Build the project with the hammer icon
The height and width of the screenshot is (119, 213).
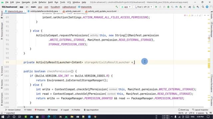pyautogui.click(x=117, y=7)
